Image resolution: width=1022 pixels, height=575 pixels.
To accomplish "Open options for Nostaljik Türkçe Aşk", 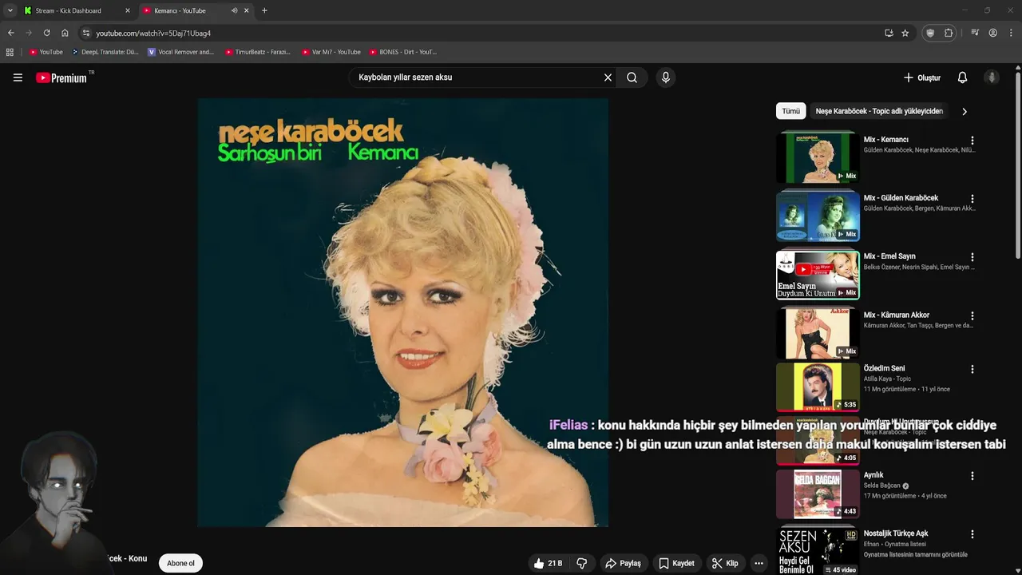I will pyautogui.click(x=972, y=534).
